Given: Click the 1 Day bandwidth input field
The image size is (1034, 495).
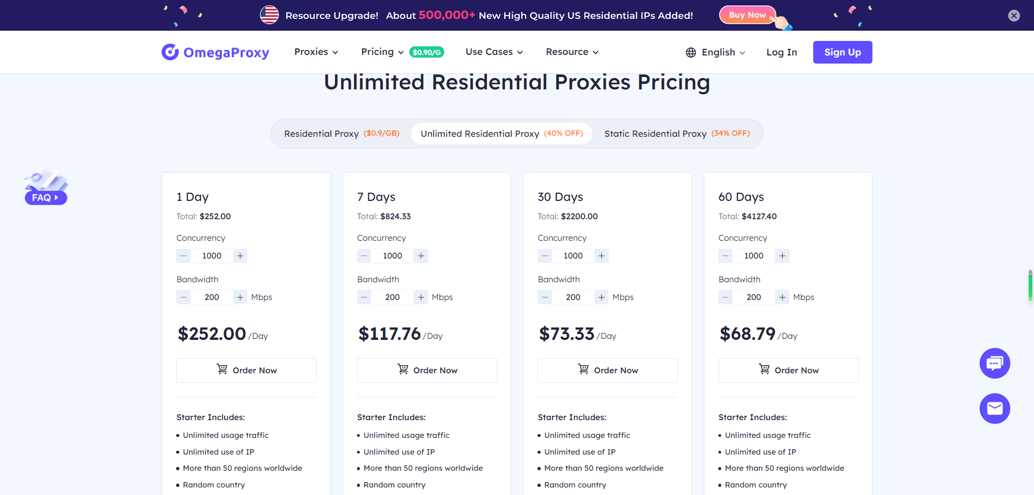Looking at the screenshot, I should (212, 297).
